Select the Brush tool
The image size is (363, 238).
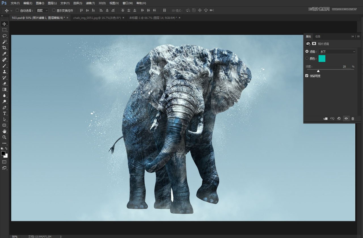click(x=5, y=66)
